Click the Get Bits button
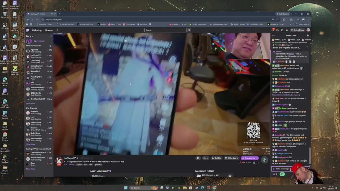This screenshot has height=191, width=340. coord(216,158)
